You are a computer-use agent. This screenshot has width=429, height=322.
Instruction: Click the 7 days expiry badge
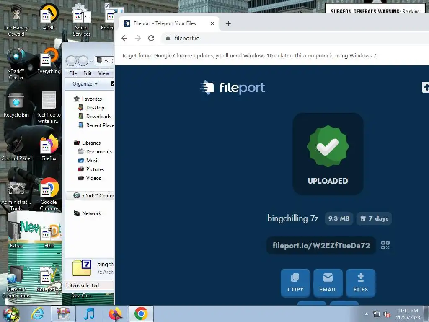coord(374,218)
